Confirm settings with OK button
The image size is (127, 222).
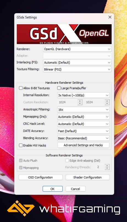tap(53, 189)
